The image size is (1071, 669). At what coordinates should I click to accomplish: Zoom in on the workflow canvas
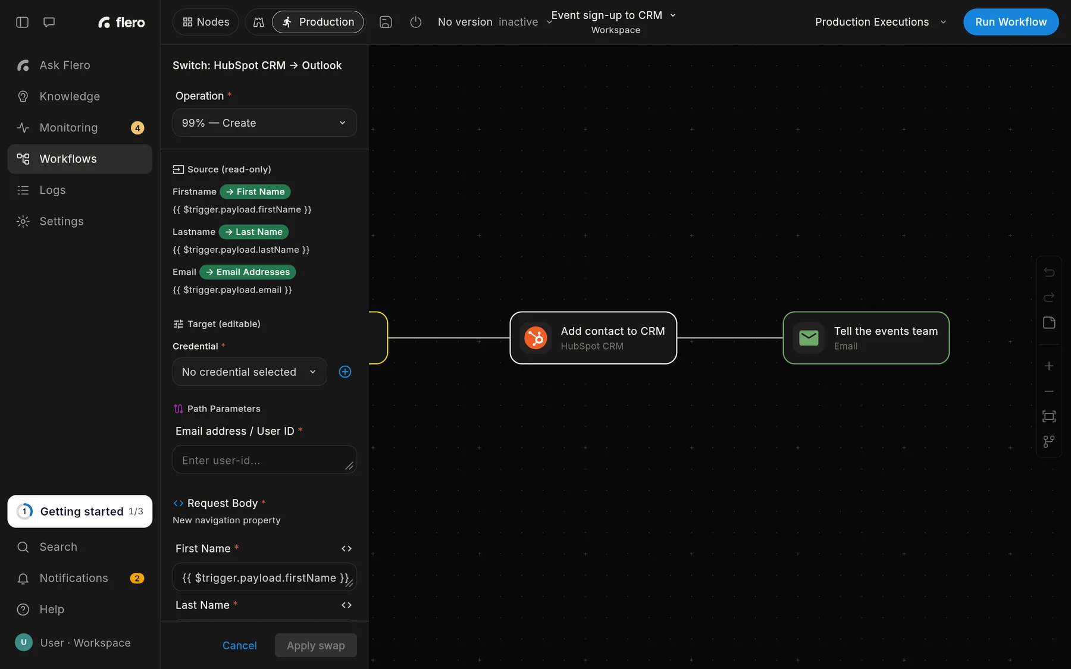1049,366
